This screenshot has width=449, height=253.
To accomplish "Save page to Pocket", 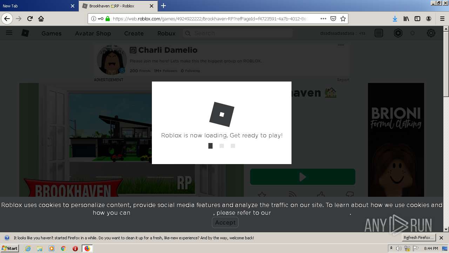I will 333,19.
